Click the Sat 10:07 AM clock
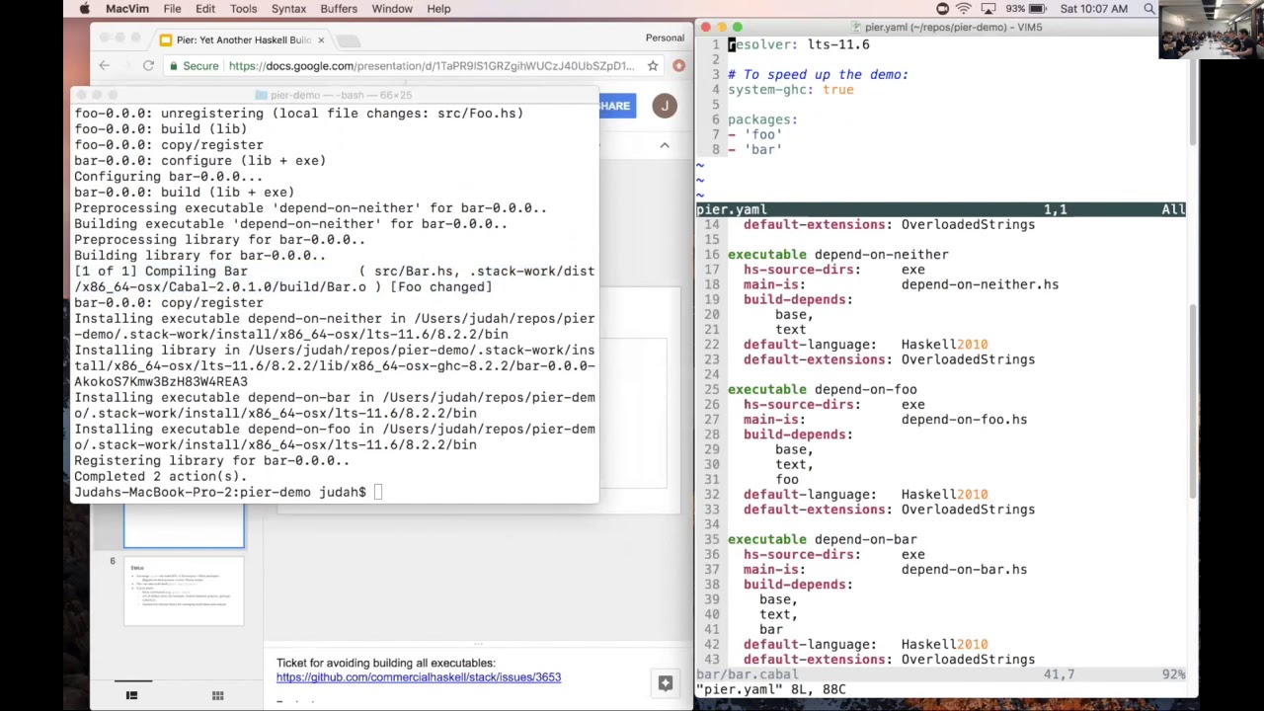The image size is (1264, 711). tap(1093, 9)
